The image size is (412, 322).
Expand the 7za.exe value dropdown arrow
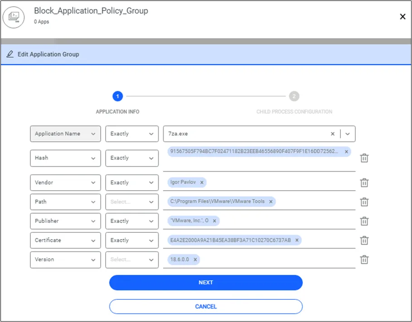[x=347, y=134]
